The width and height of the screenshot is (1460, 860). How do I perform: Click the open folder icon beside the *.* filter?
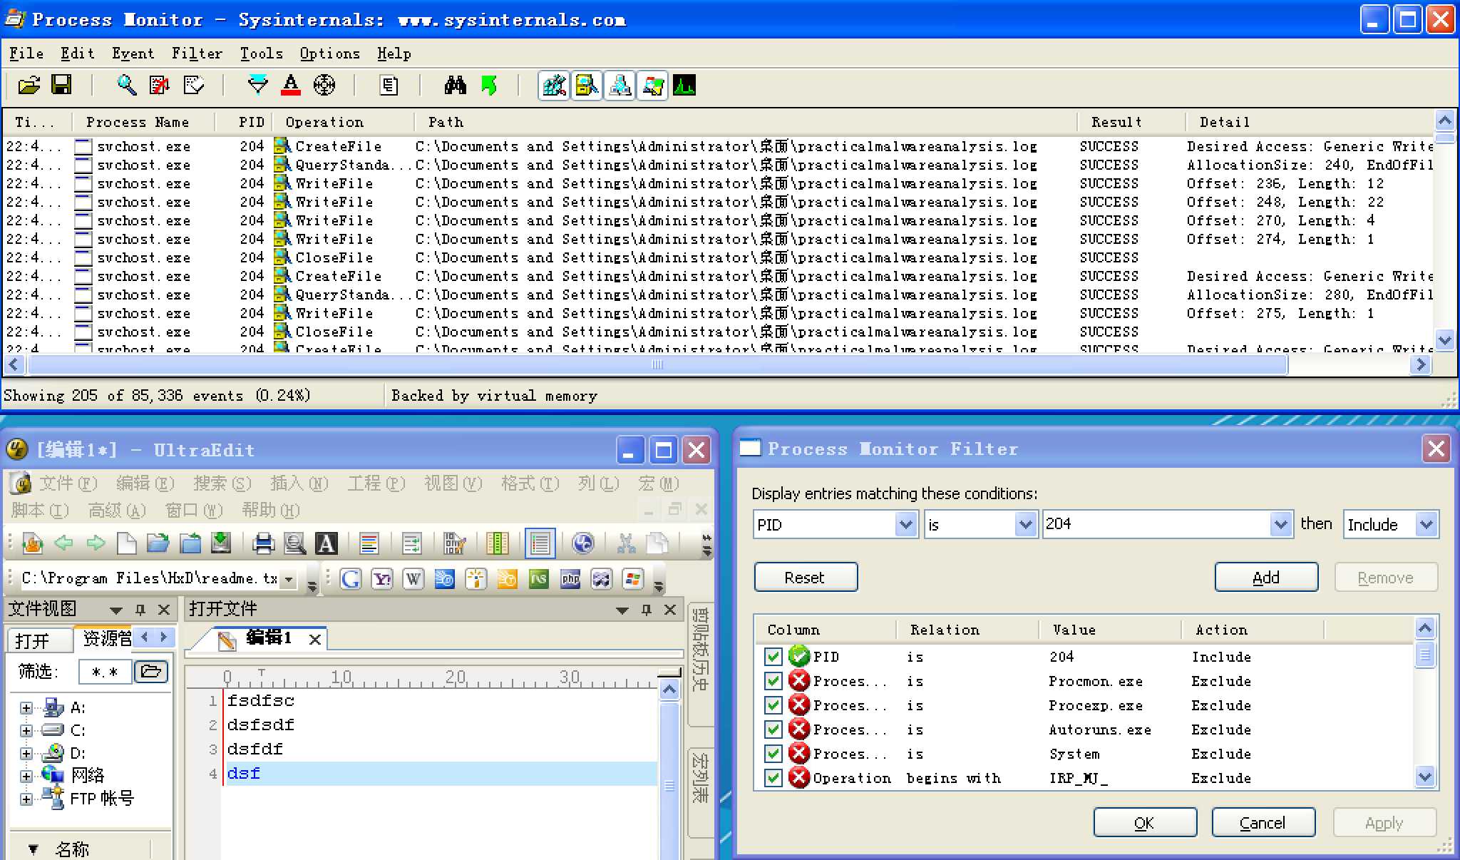coord(150,671)
